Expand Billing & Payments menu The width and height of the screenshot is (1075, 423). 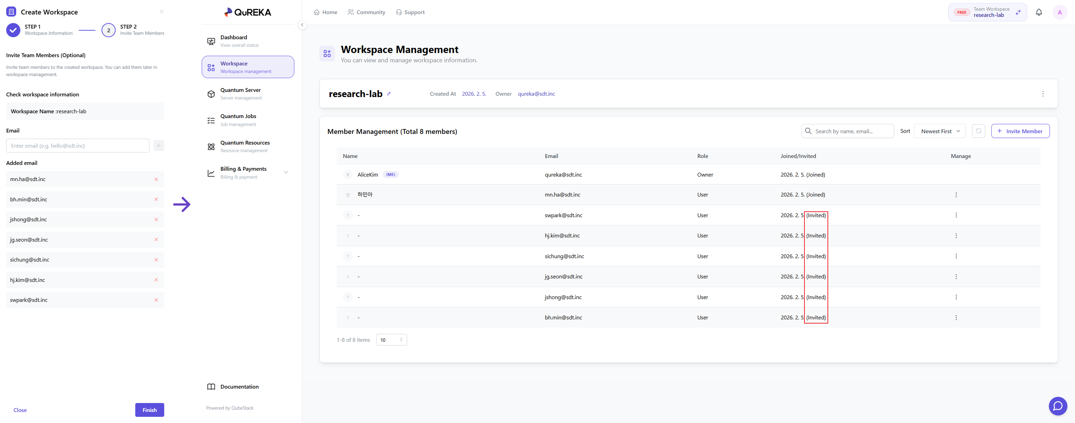pos(286,172)
